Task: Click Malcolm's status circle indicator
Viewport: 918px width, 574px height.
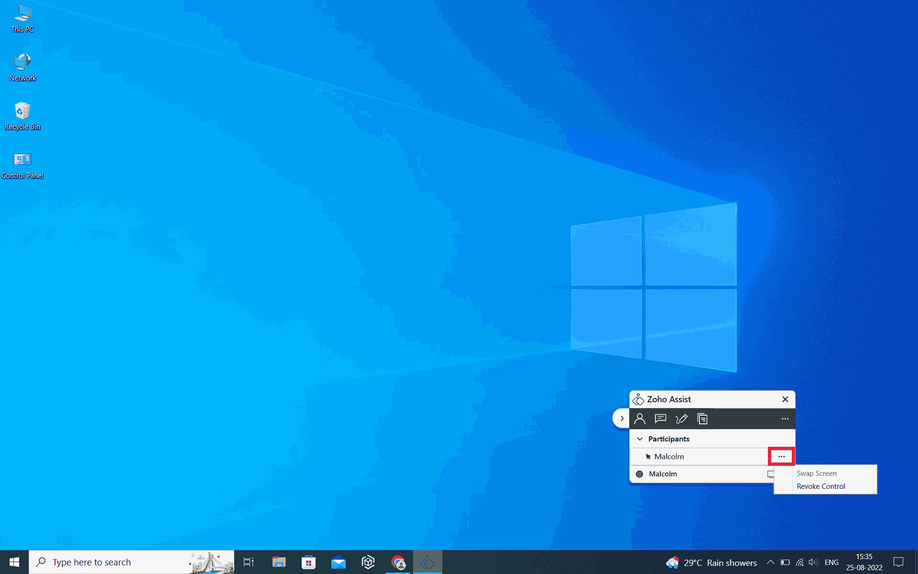Action: point(640,474)
